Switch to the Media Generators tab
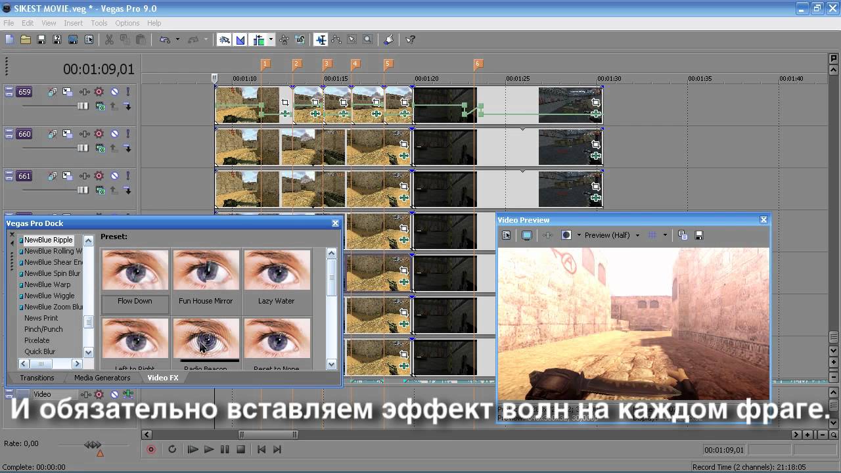This screenshot has height=473, width=841. [x=102, y=378]
